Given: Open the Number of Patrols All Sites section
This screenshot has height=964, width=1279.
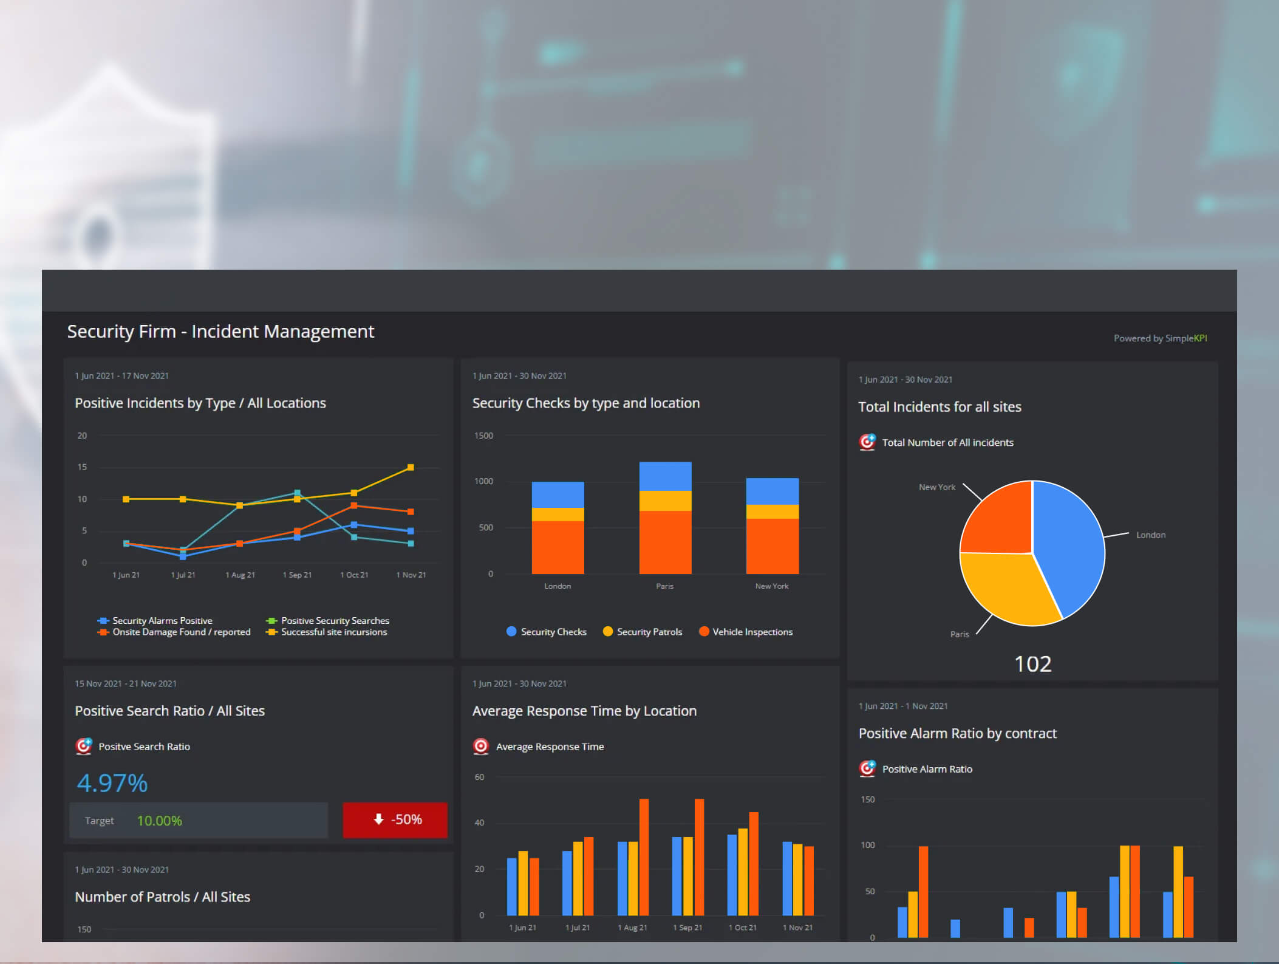Looking at the screenshot, I should click(x=176, y=897).
